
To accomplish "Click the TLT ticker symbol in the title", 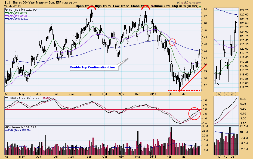I will point(8,2).
